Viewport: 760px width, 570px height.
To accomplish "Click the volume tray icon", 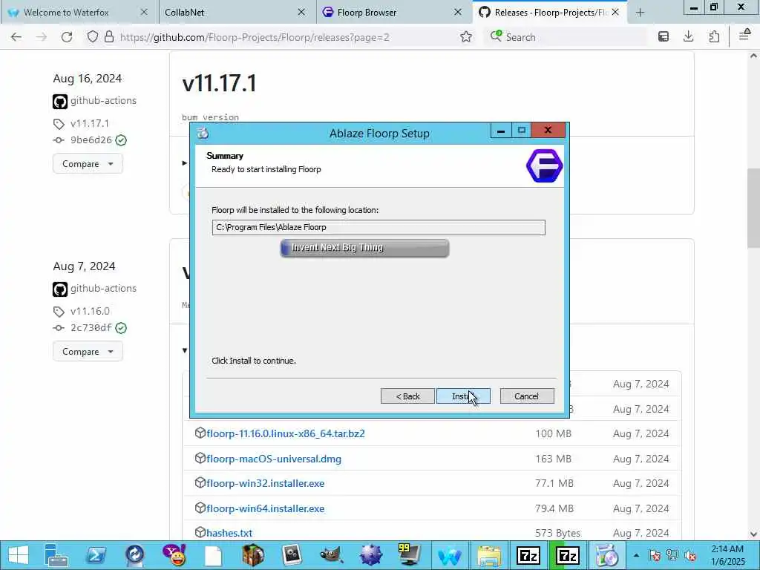I will [x=690, y=555].
